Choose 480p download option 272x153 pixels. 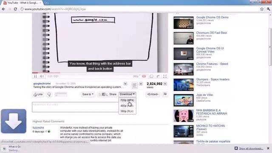coord(127,106)
